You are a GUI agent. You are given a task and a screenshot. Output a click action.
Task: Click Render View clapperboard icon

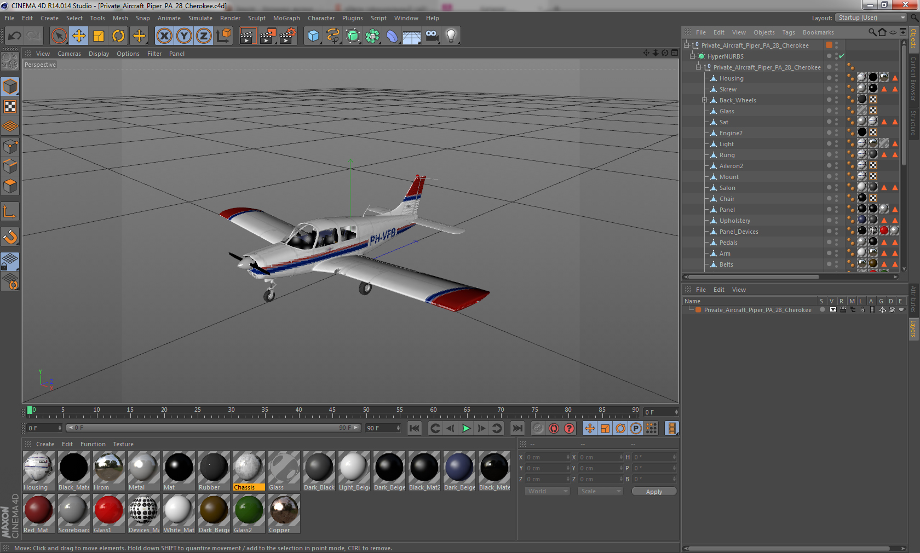[x=248, y=36]
